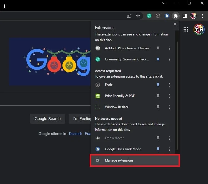Pin Adblock Plus to the toolbar
The height and width of the screenshot is (184, 208).
click(158, 48)
